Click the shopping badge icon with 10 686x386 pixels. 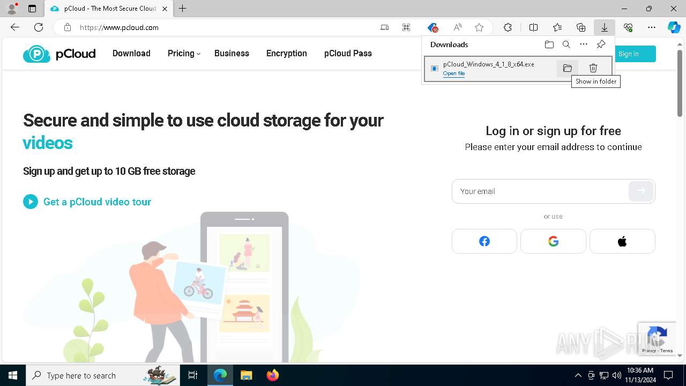(x=433, y=27)
